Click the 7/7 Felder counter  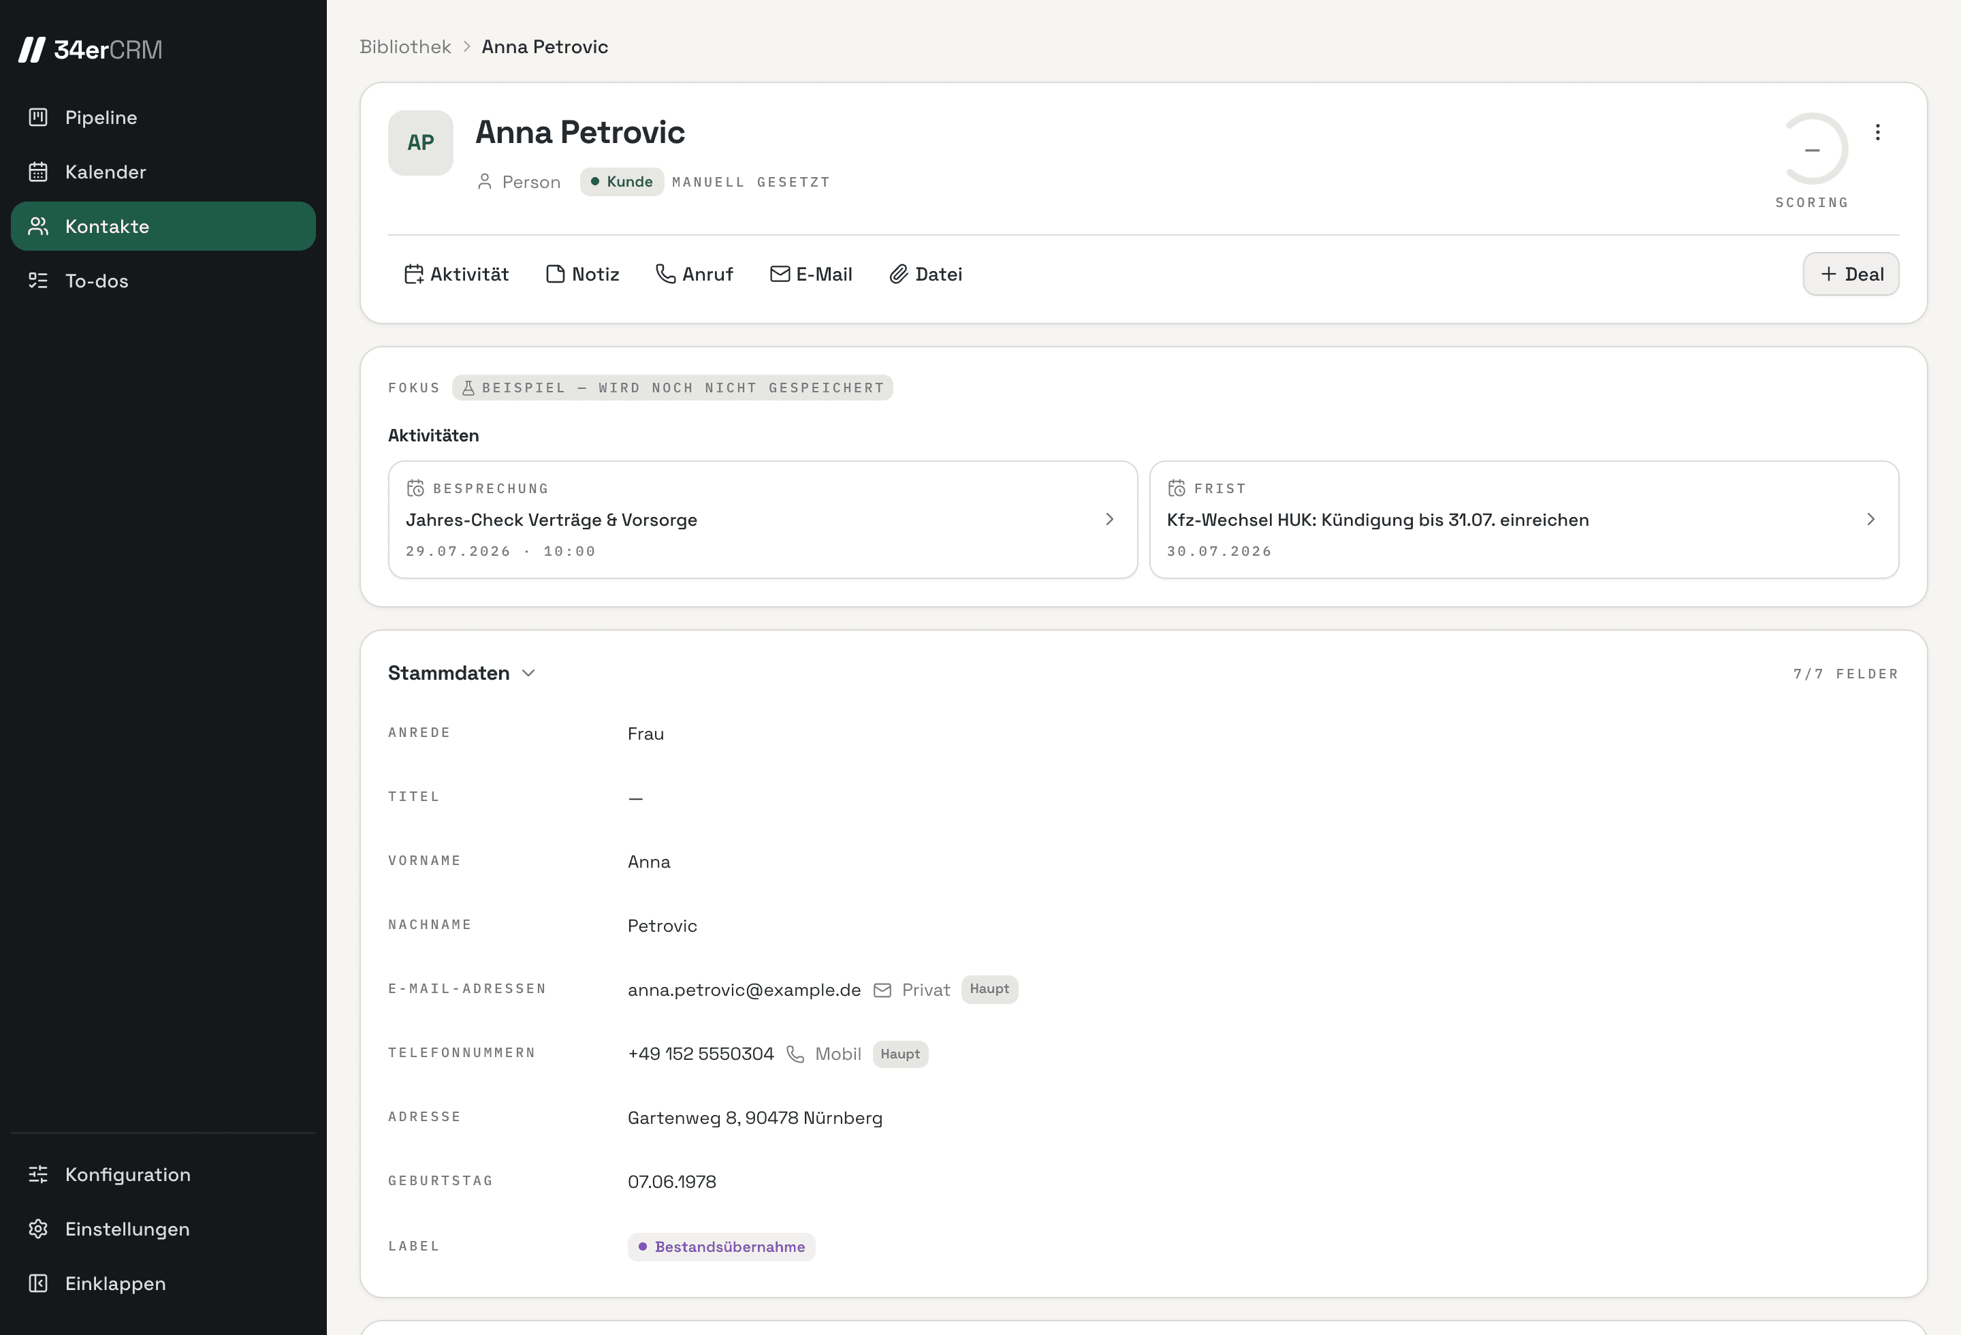coord(1845,674)
